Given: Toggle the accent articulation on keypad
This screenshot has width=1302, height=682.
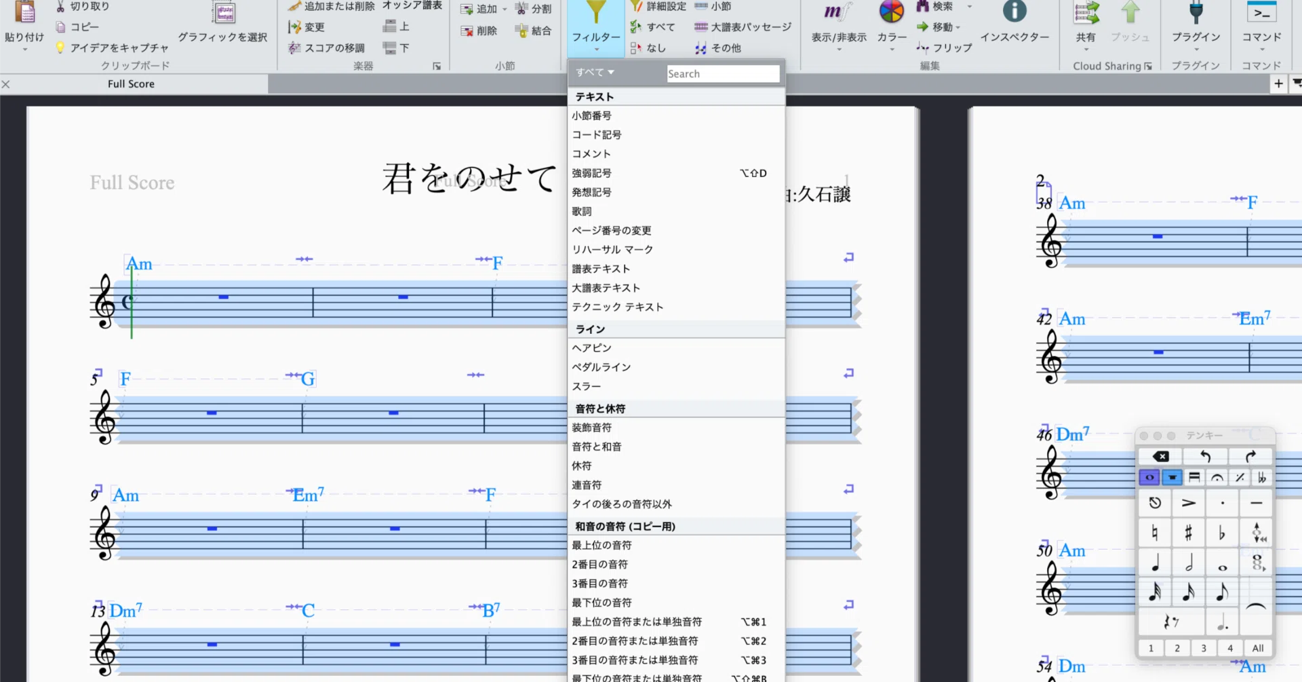Looking at the screenshot, I should (x=1188, y=503).
